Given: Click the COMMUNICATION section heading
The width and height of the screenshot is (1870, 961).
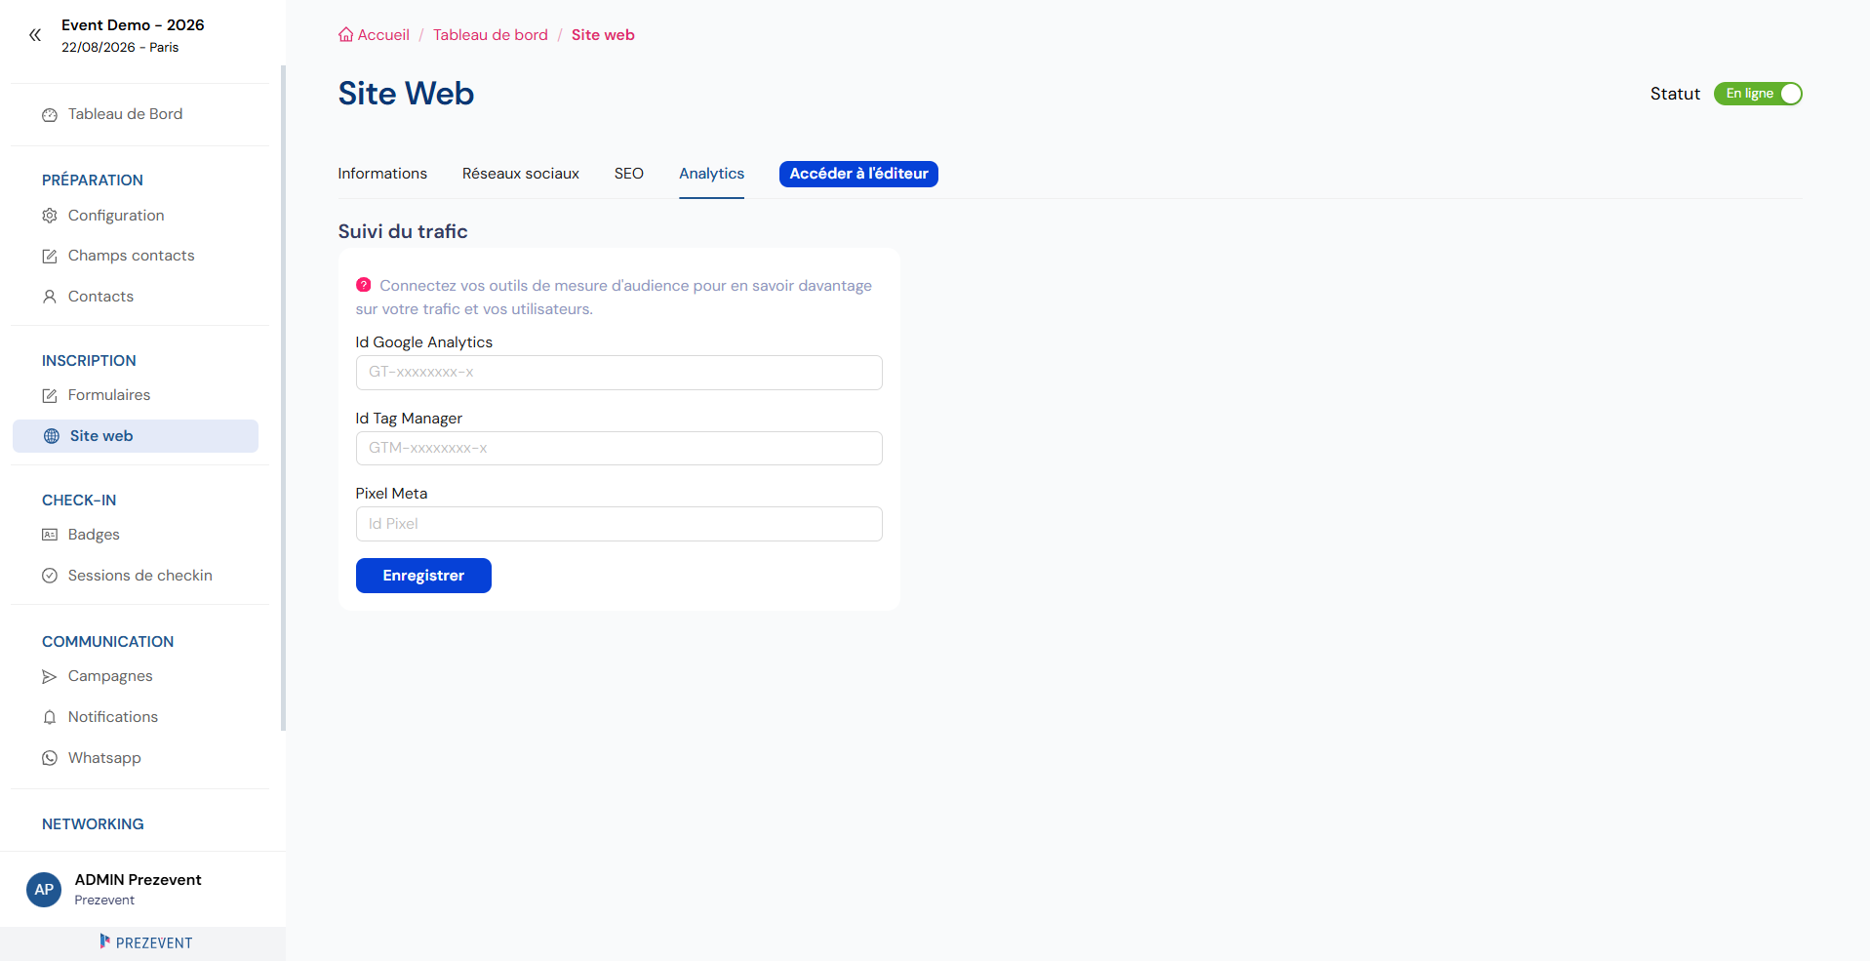Looking at the screenshot, I should tap(108, 642).
